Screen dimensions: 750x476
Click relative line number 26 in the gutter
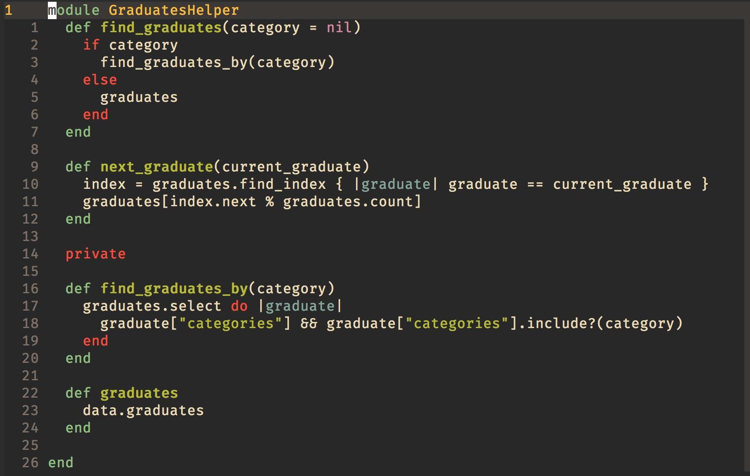tap(30, 463)
